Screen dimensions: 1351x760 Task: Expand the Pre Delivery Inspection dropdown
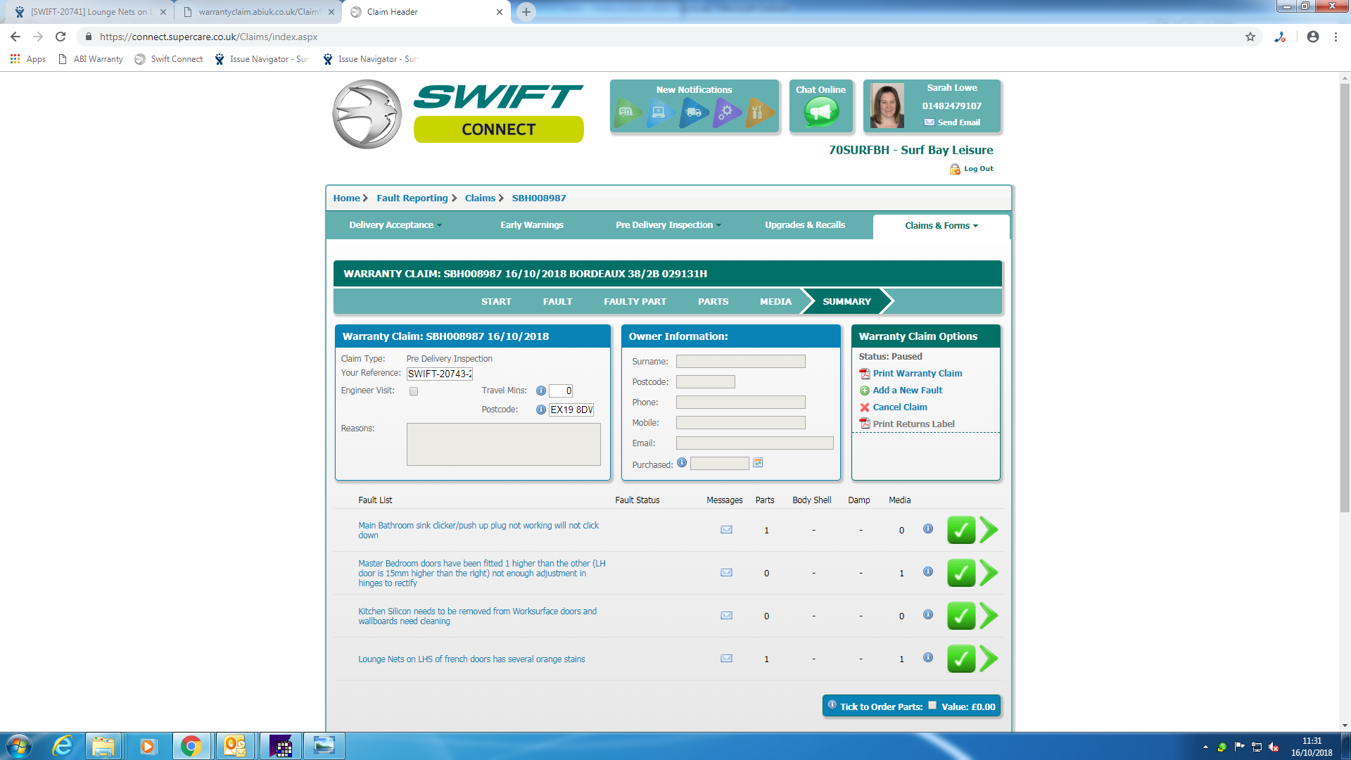pos(668,225)
